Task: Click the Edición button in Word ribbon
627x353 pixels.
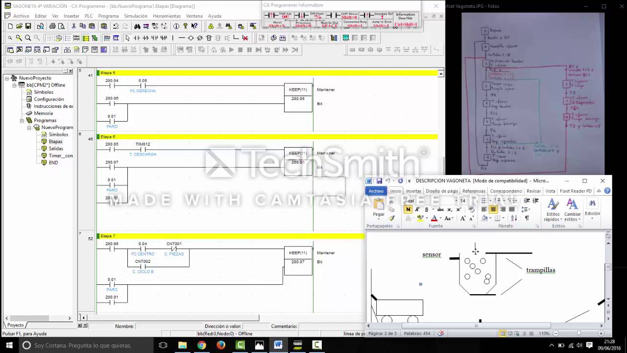Action: [x=592, y=207]
